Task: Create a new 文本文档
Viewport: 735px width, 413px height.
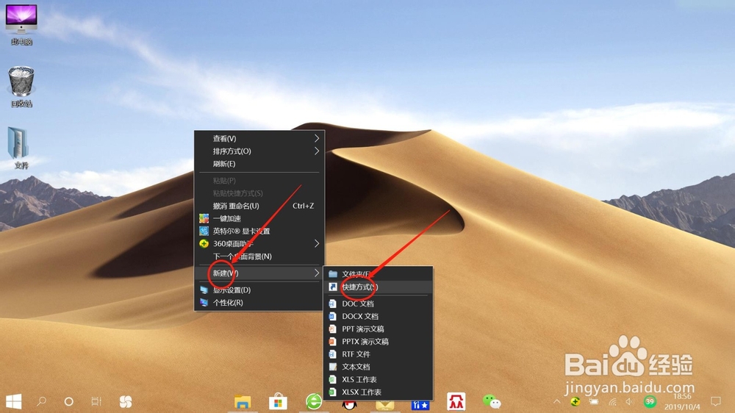Action: point(379,367)
